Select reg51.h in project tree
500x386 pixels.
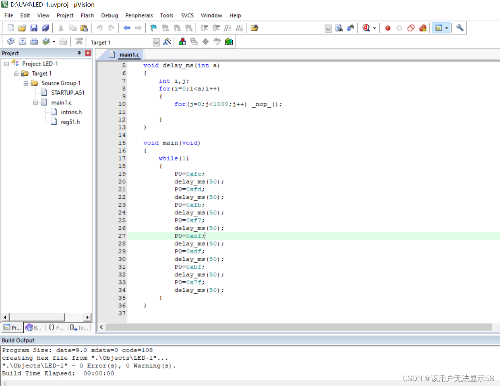pyautogui.click(x=70, y=122)
